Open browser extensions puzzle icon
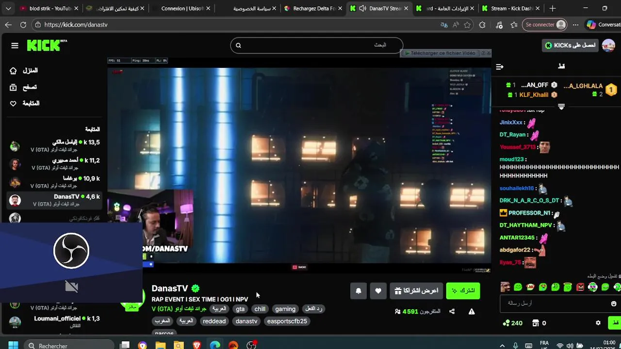Image resolution: width=621 pixels, height=349 pixels. point(482,25)
